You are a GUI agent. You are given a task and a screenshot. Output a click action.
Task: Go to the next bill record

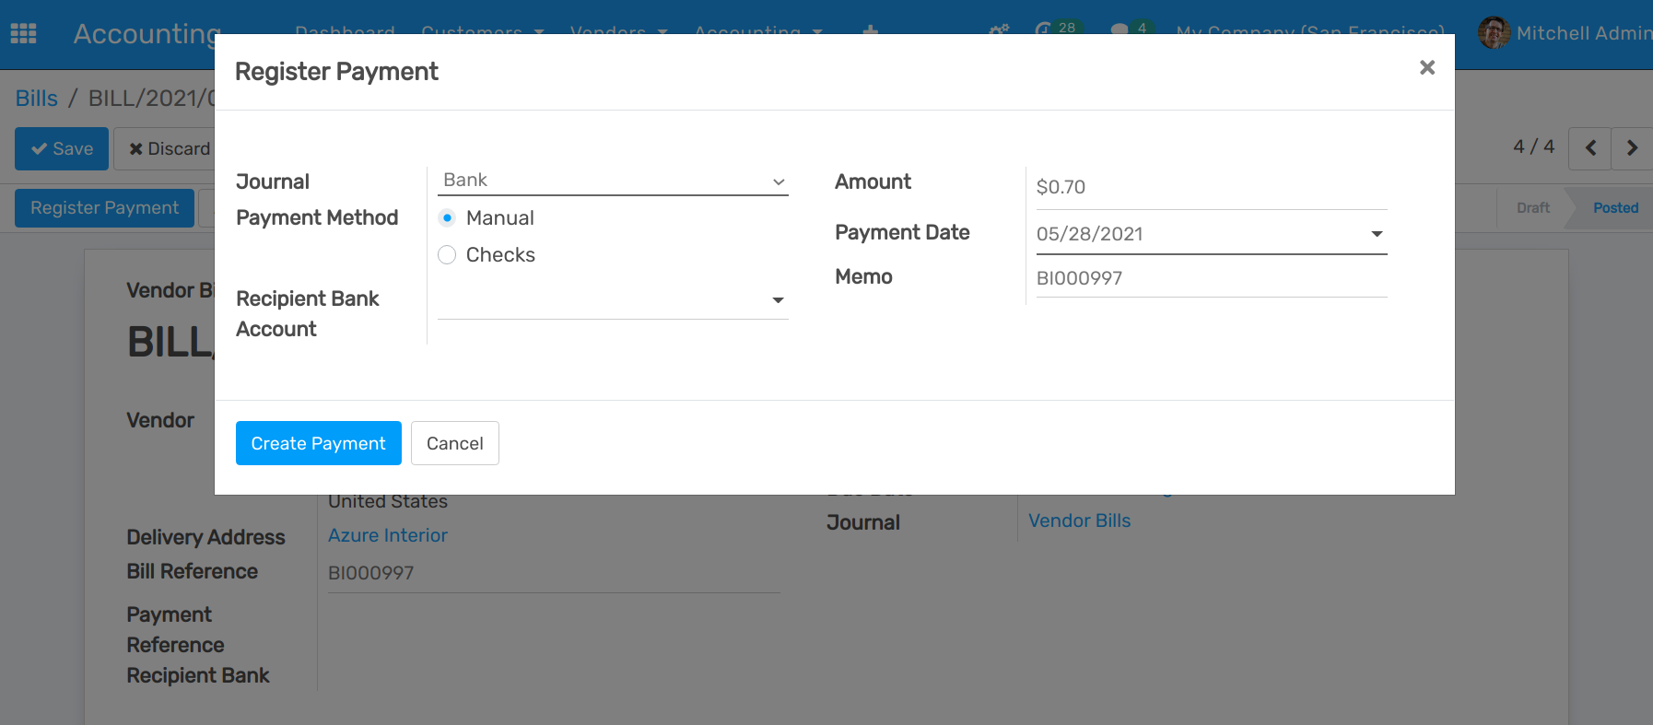1631,148
